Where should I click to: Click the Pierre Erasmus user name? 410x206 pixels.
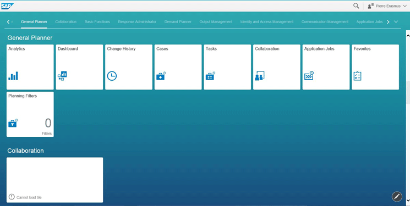[388, 6]
